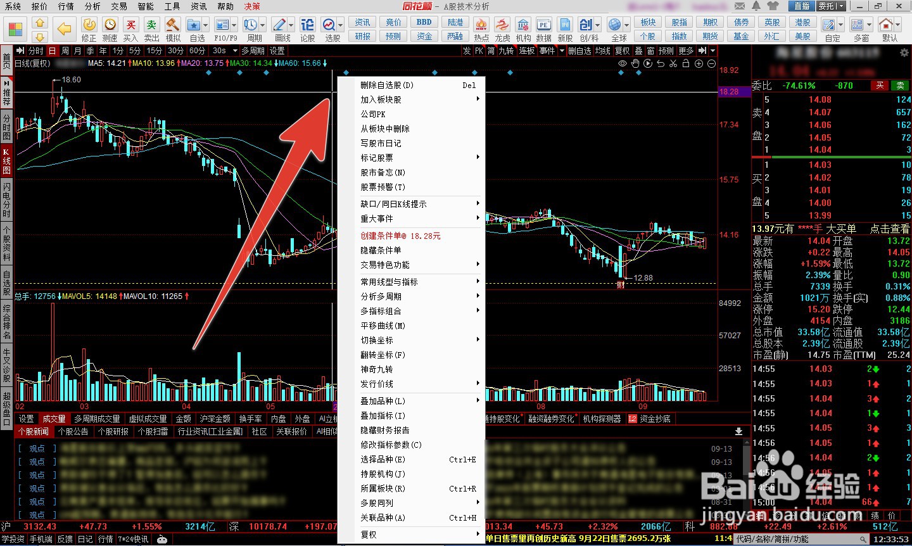Click the 港股 market button
The width and height of the screenshot is (912, 546).
point(803,22)
